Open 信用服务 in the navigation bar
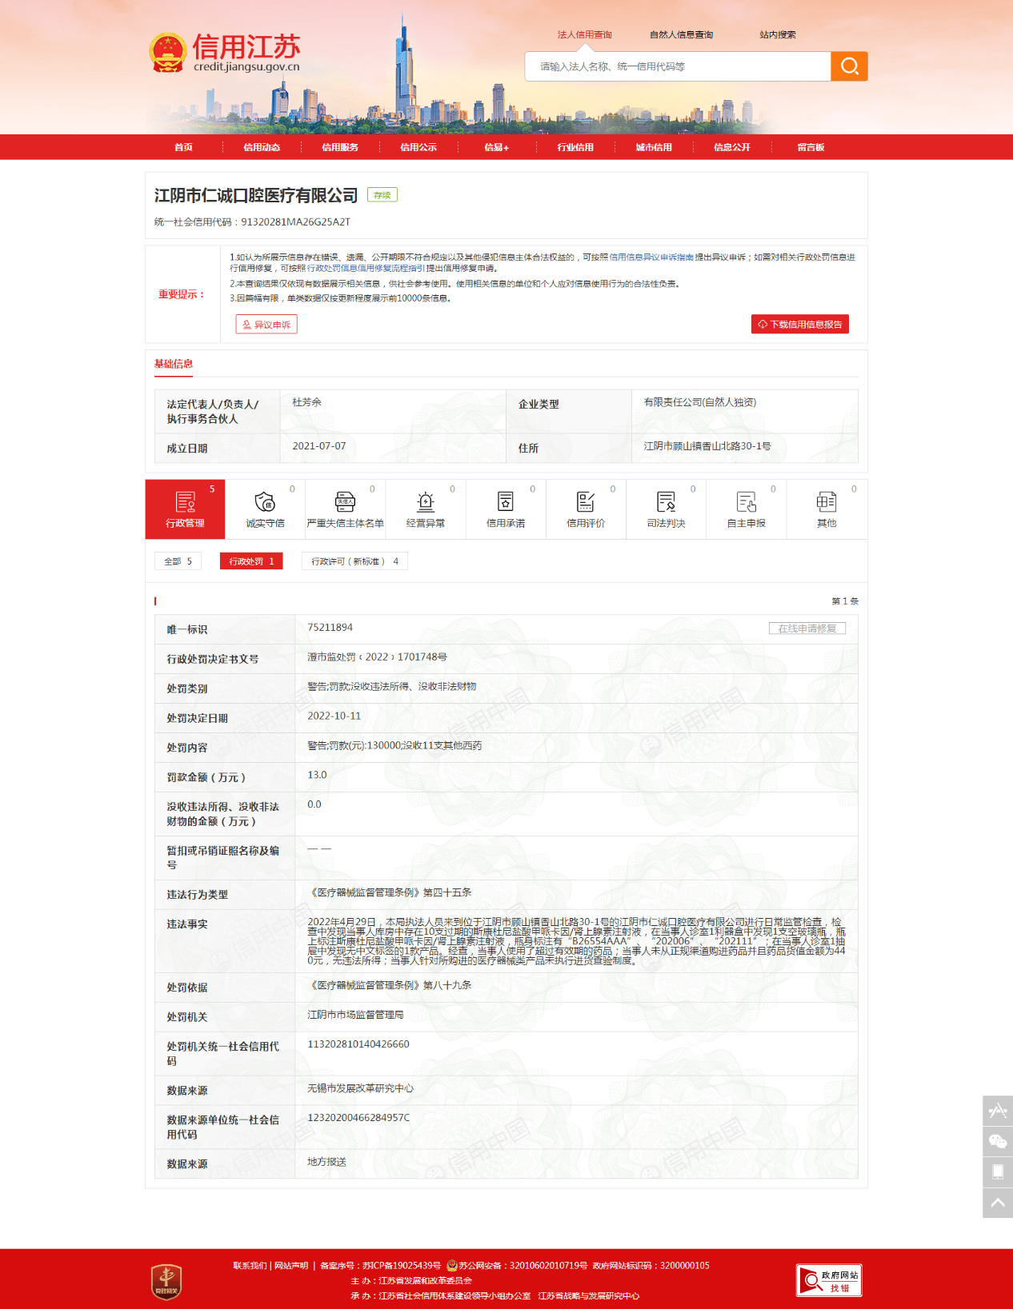Viewport: 1013px width, 1309px height. click(340, 147)
